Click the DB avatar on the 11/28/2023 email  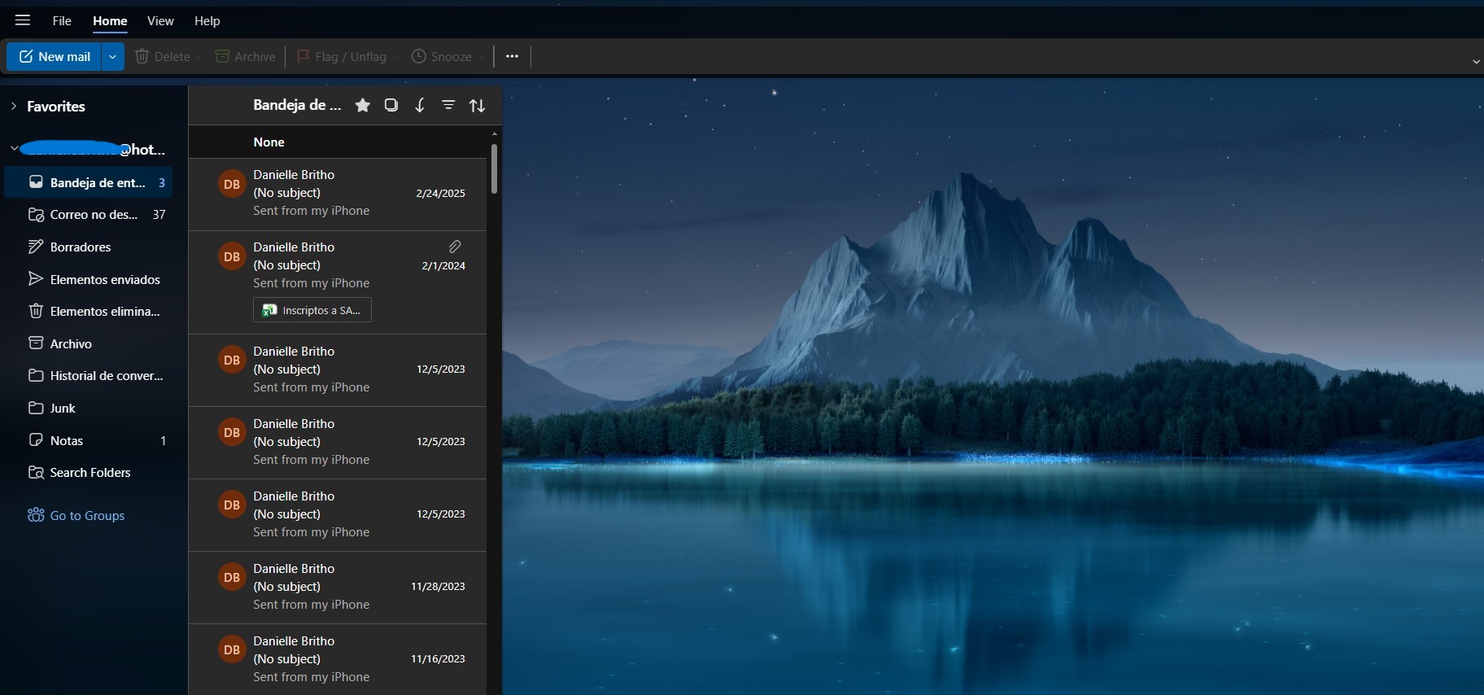(232, 577)
